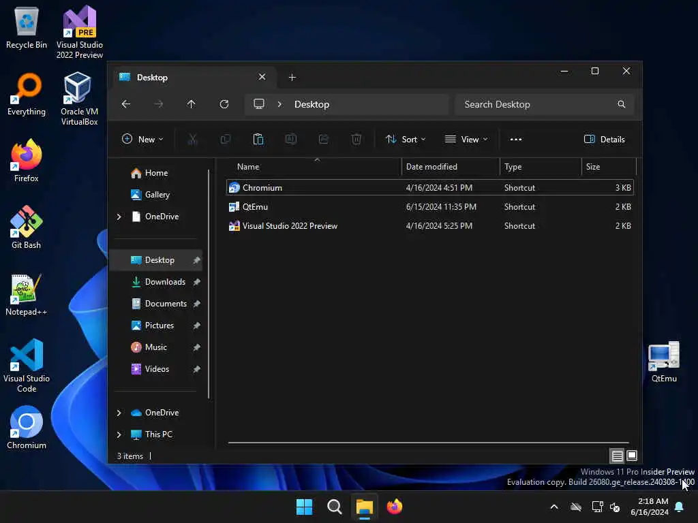Select Recycle Bin desktop icon

(27, 28)
